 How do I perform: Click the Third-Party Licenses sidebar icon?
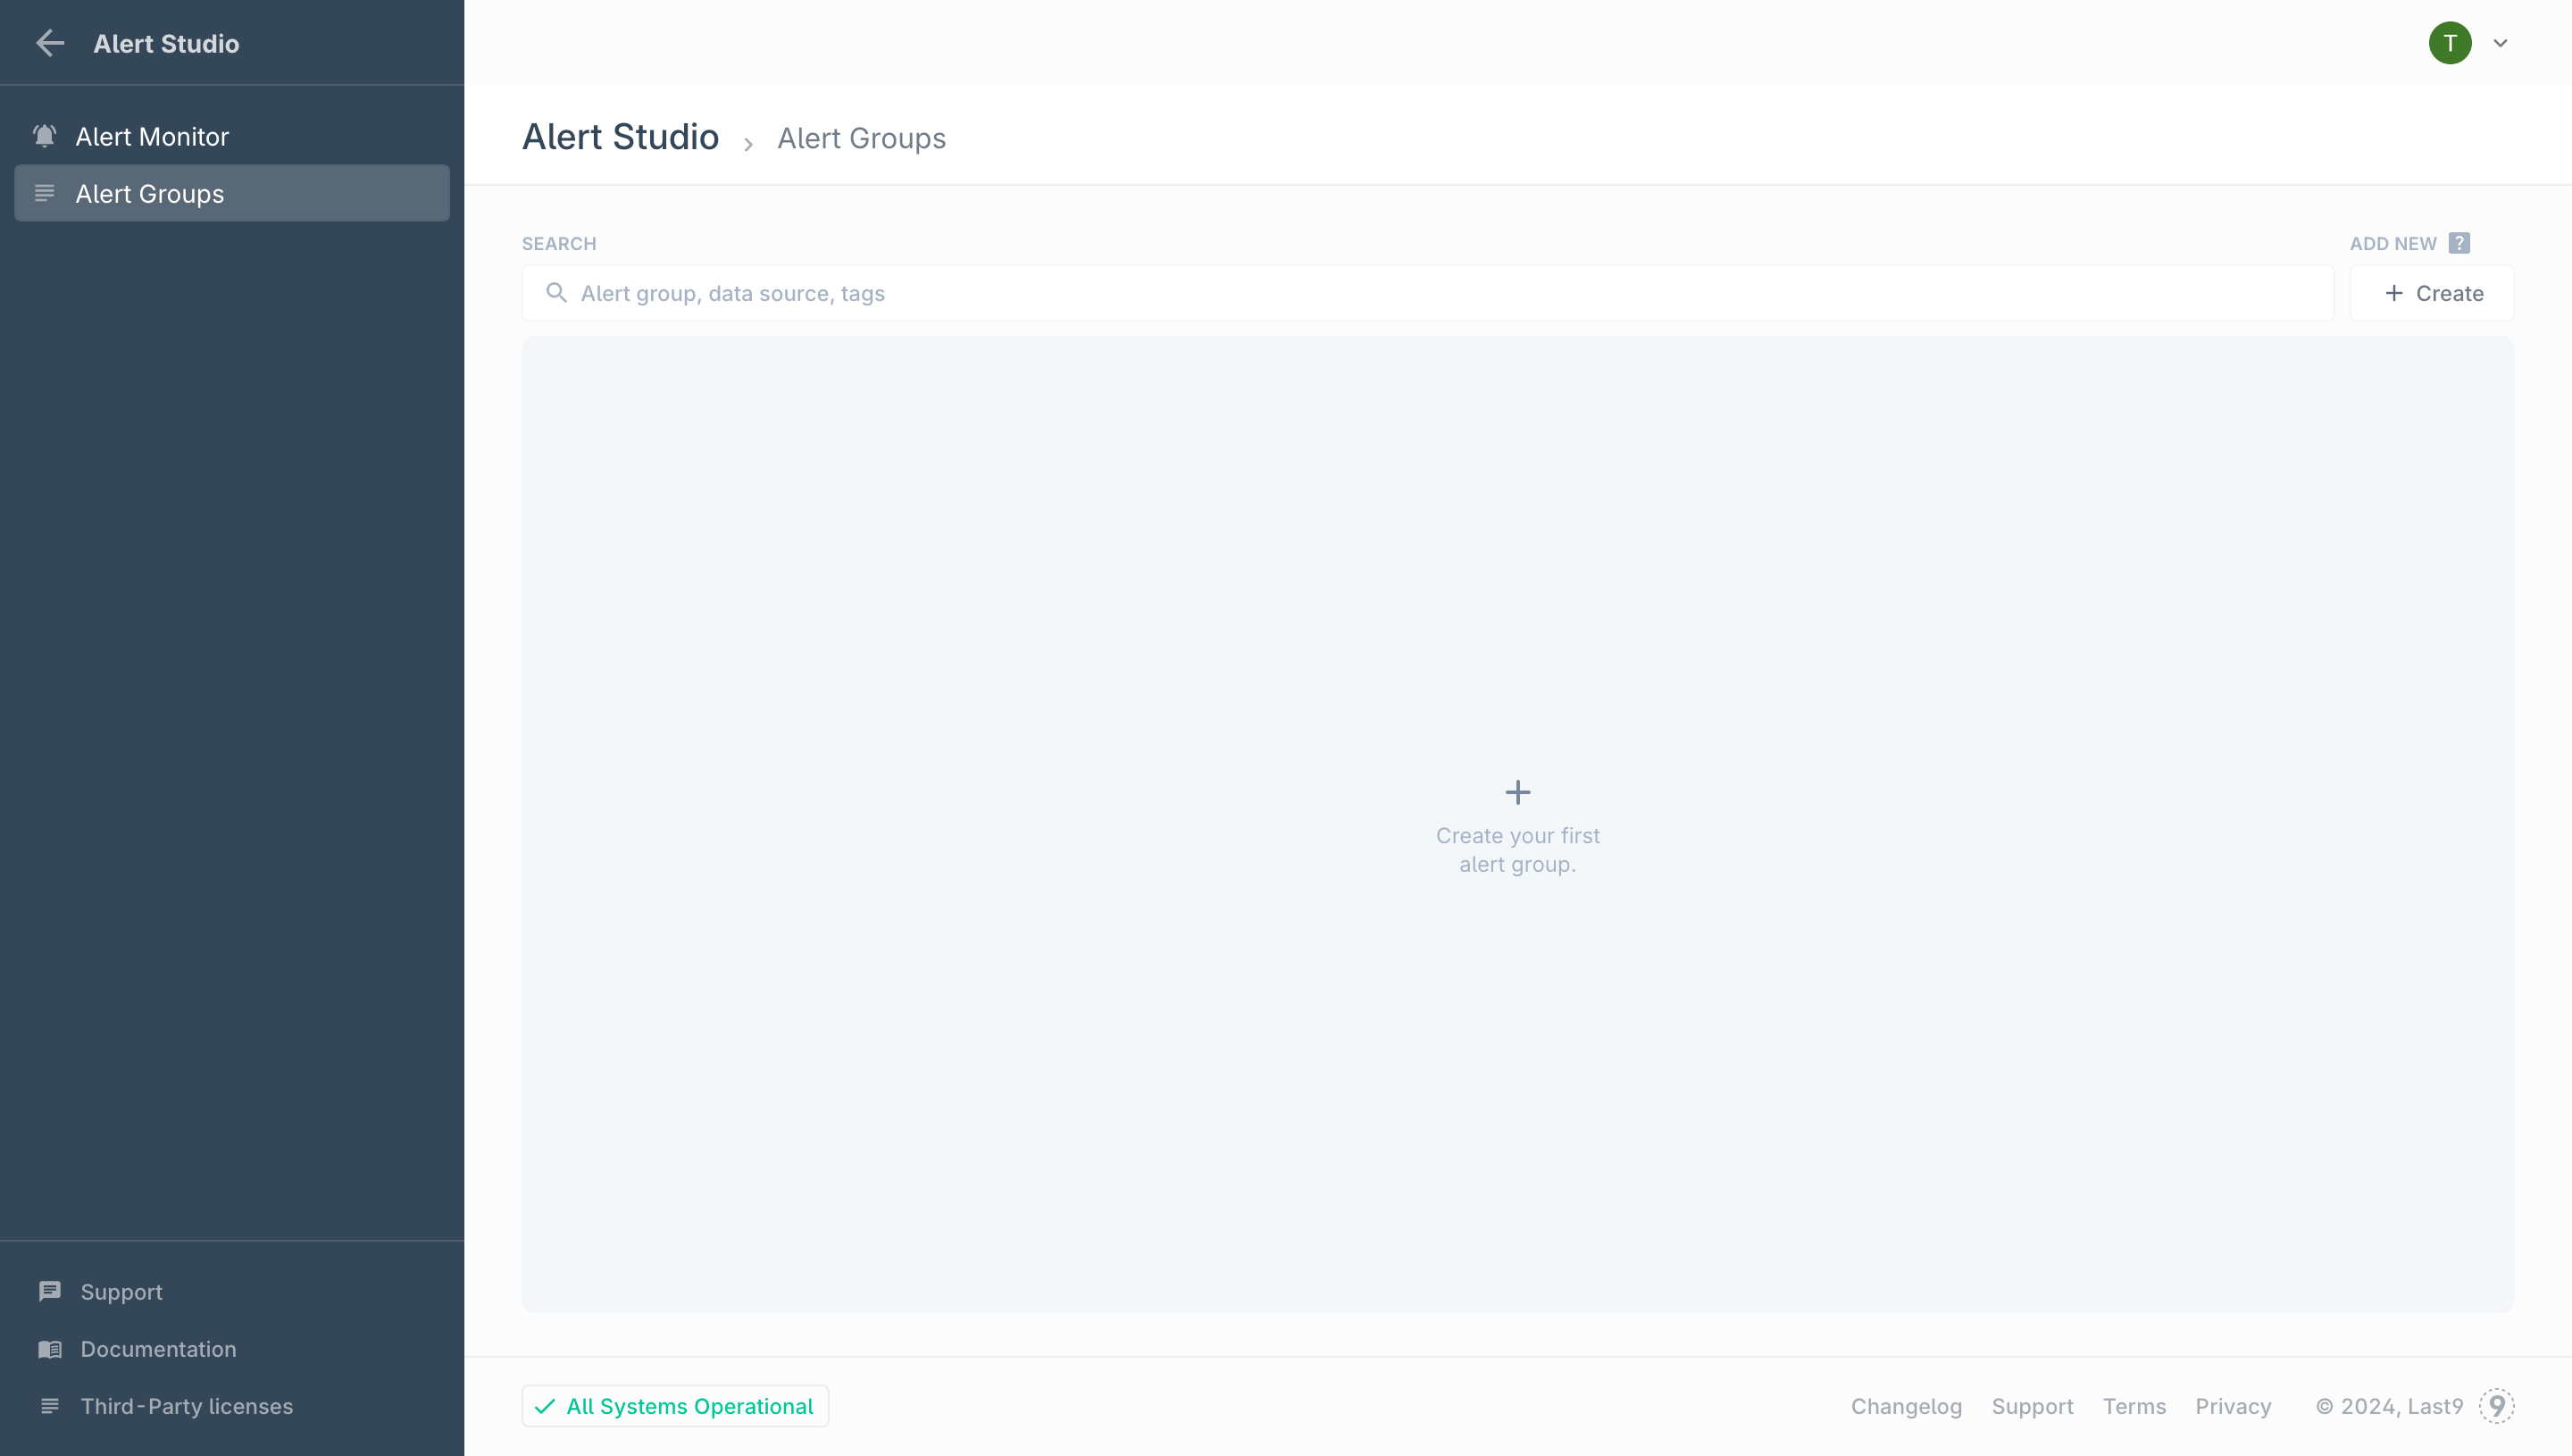pos(47,1405)
